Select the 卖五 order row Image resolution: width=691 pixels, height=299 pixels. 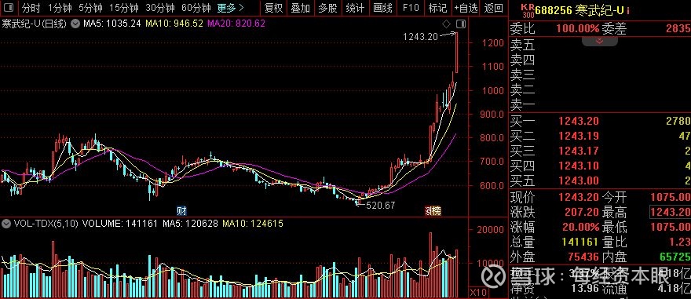(599, 46)
